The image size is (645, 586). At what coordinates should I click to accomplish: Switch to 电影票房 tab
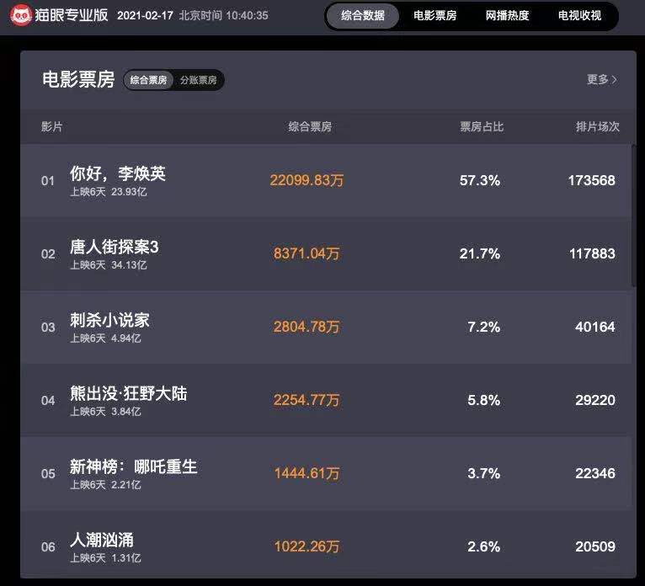point(434,16)
